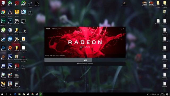Image resolution: width=170 pixels, height=96 pixels.
Task: Open Rockstar Games Launcher shortcut
Action: tap(17, 13)
